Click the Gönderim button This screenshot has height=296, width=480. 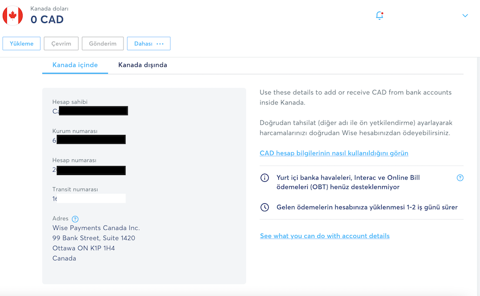pos(103,44)
